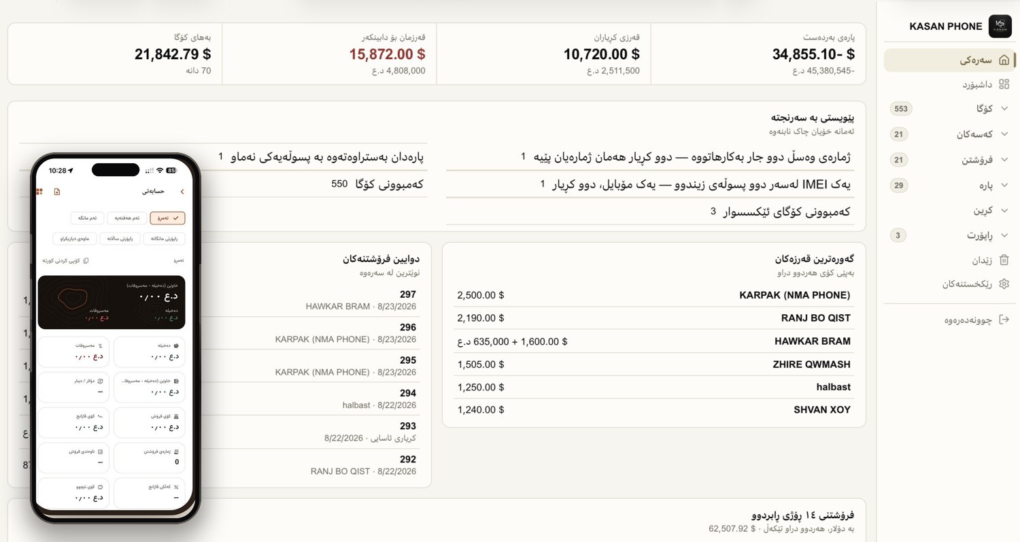Screen dimensions: 1020x542
Task: Select the ئەم مانگە filter chip on the phone
Action: (87, 218)
